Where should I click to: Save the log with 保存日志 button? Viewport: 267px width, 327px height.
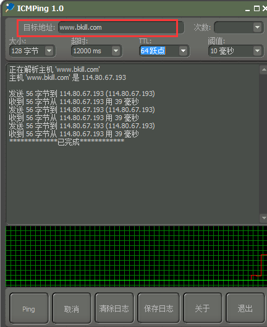(159, 308)
